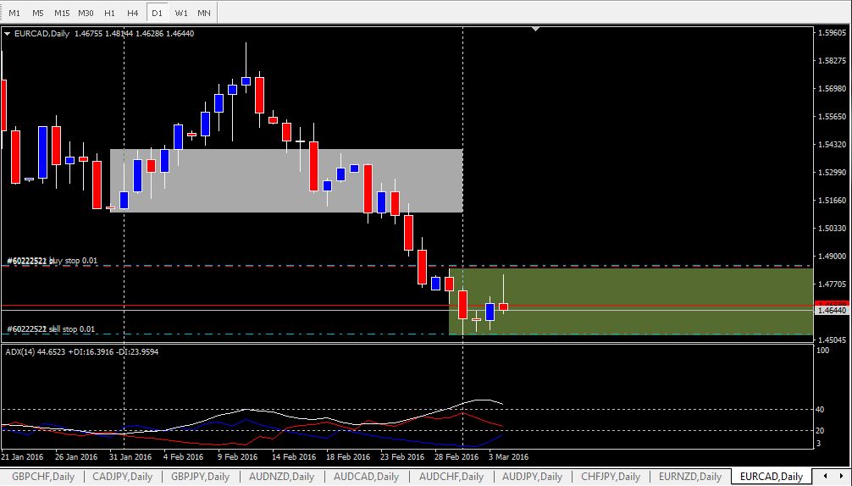Select the H1 period button
This screenshot has width=852, height=486.
pos(109,14)
